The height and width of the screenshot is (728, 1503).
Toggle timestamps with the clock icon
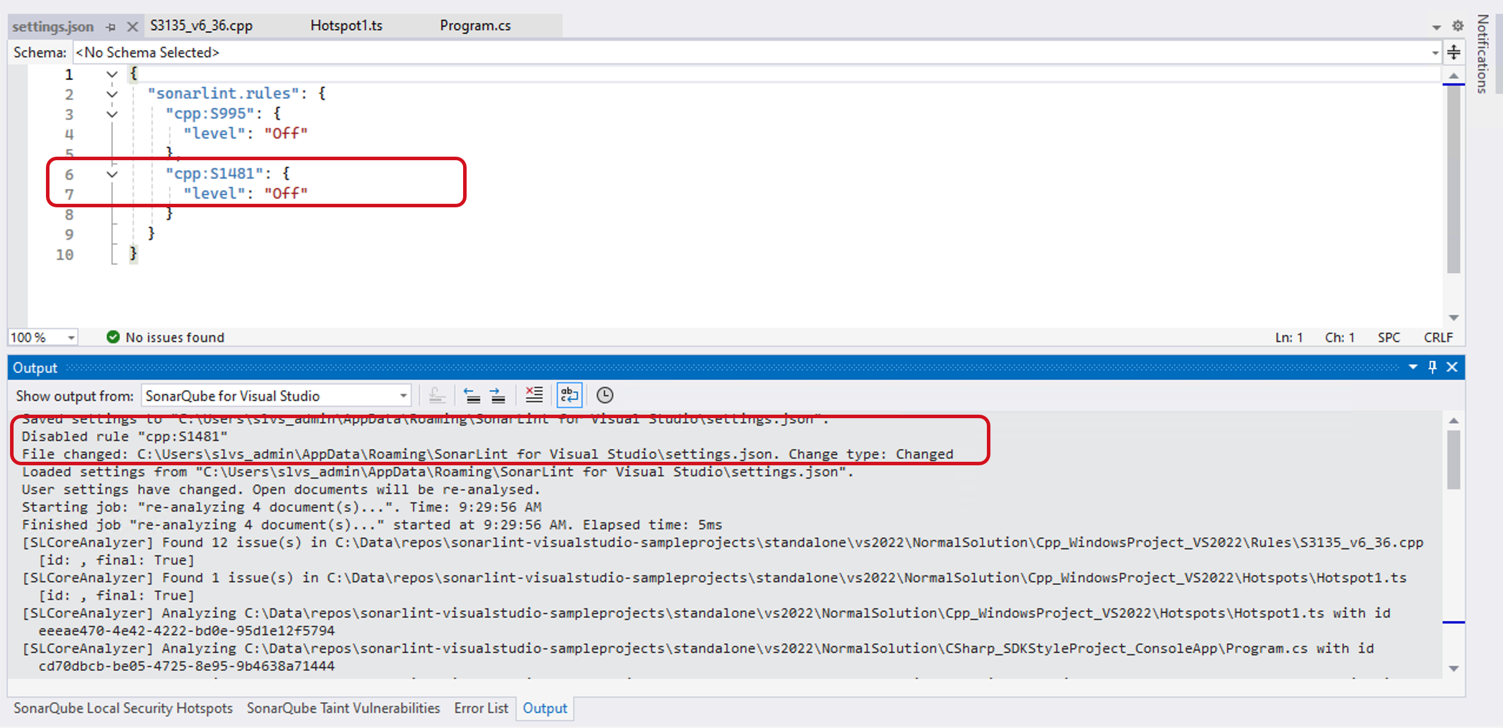coord(605,395)
